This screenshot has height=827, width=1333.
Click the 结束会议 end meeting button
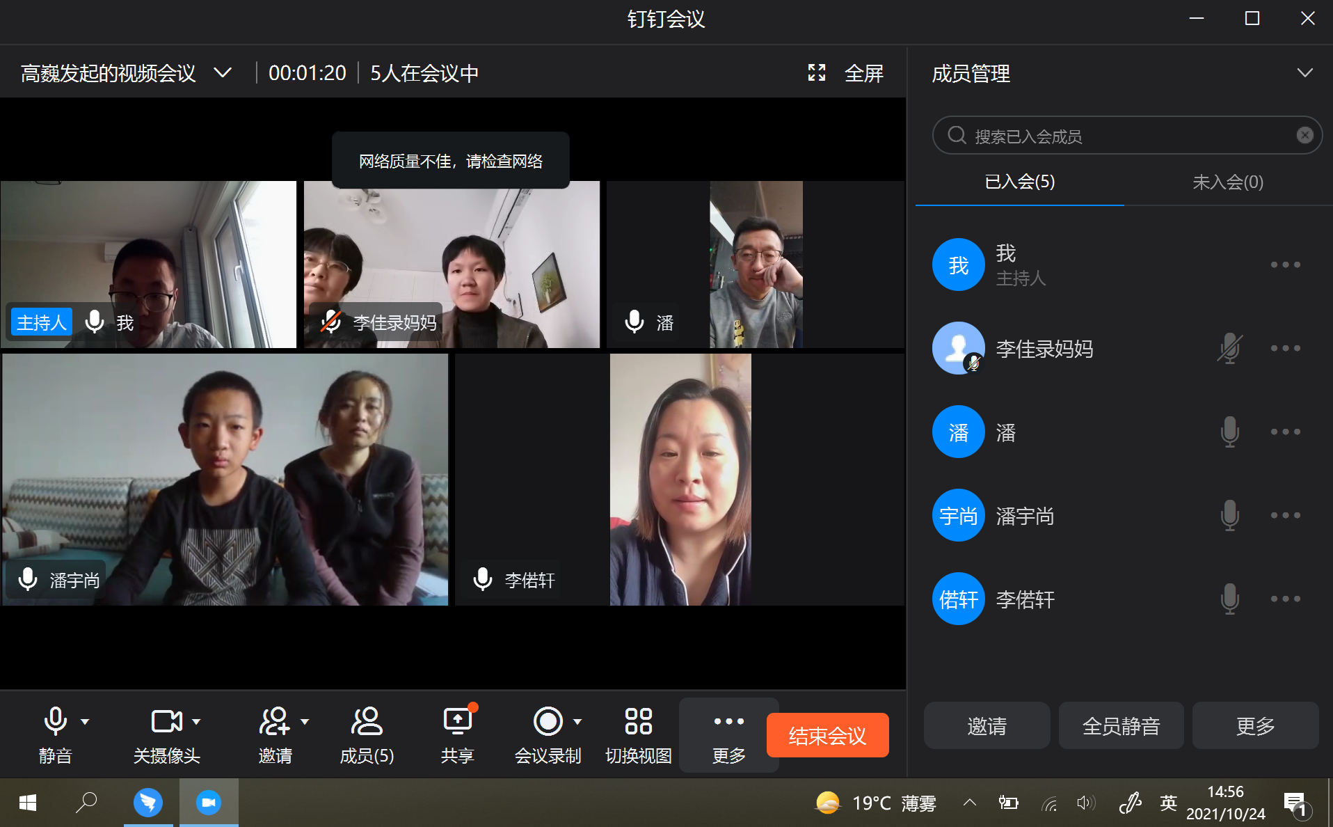827,735
